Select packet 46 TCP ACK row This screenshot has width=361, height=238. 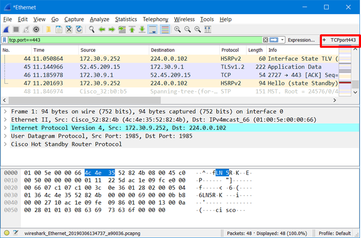pos(170,75)
